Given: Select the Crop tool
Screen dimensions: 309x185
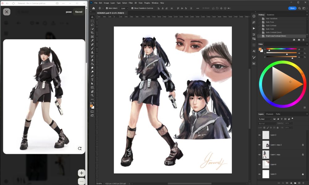Looking at the screenshot, I should [x=92, y=33].
